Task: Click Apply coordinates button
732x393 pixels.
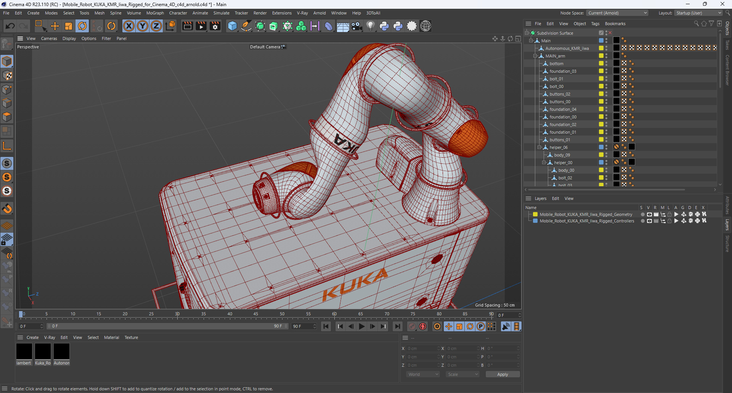Action: [x=502, y=374]
